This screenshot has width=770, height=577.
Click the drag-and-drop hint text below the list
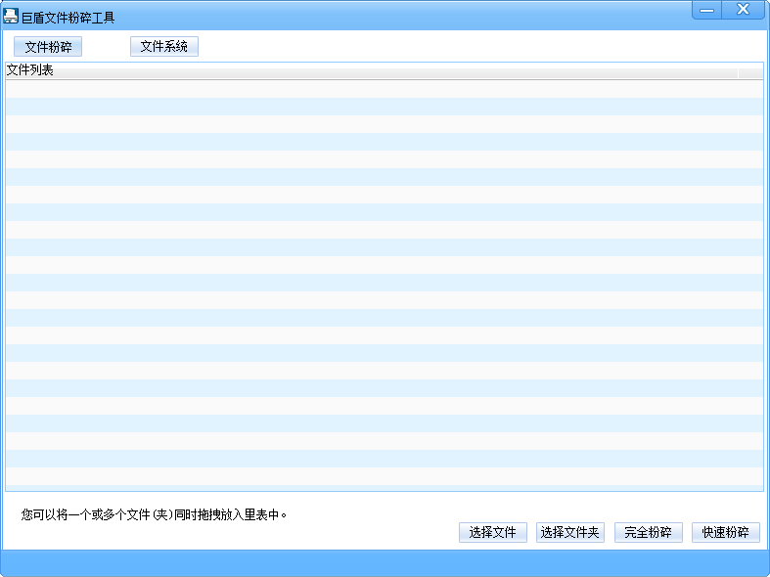tap(155, 513)
